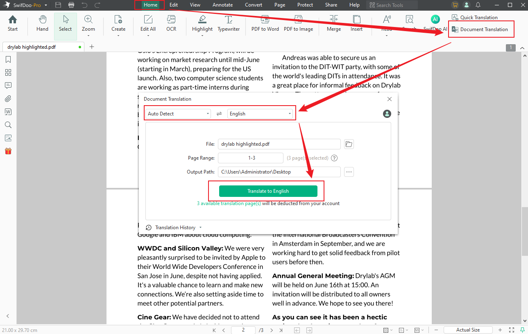Click the zoom-in plus control
Viewport: 528px width, 334px height.
[x=499, y=329]
